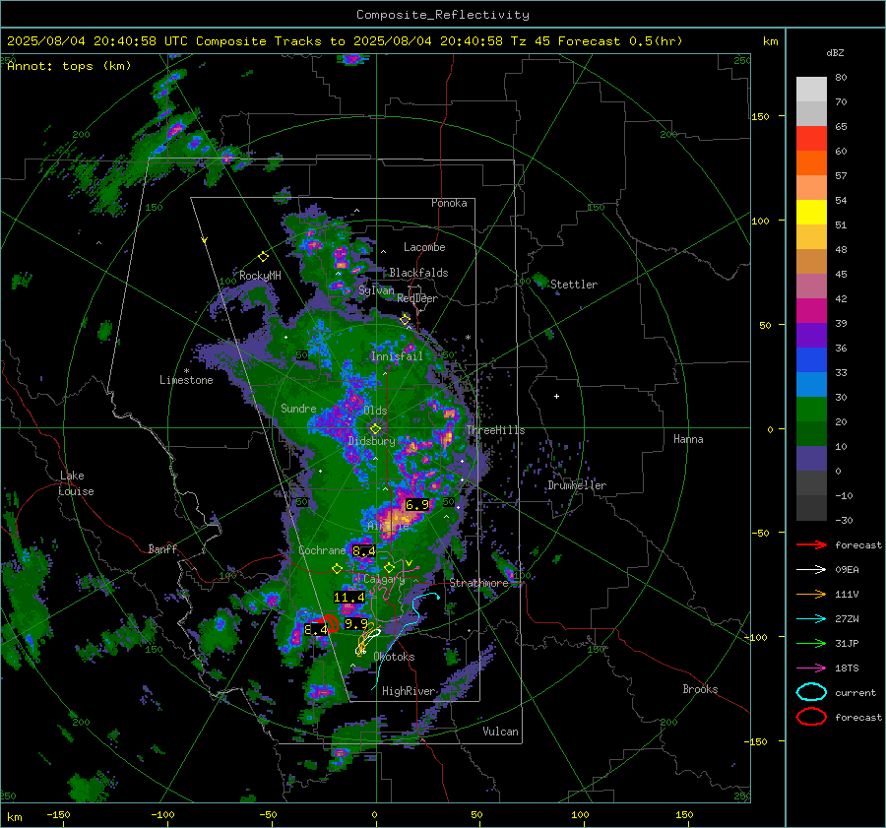886x828 pixels.
Task: Click the RockyMH label
Action: tap(260, 276)
